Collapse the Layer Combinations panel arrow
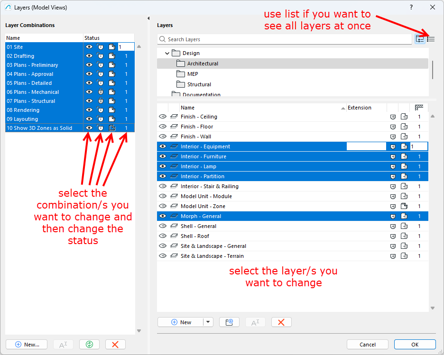 (148, 18)
